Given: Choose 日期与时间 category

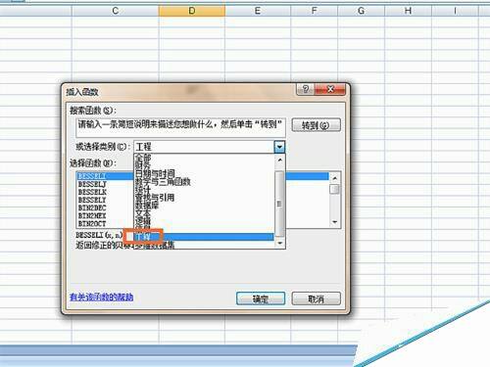Looking at the screenshot, I should point(155,173).
